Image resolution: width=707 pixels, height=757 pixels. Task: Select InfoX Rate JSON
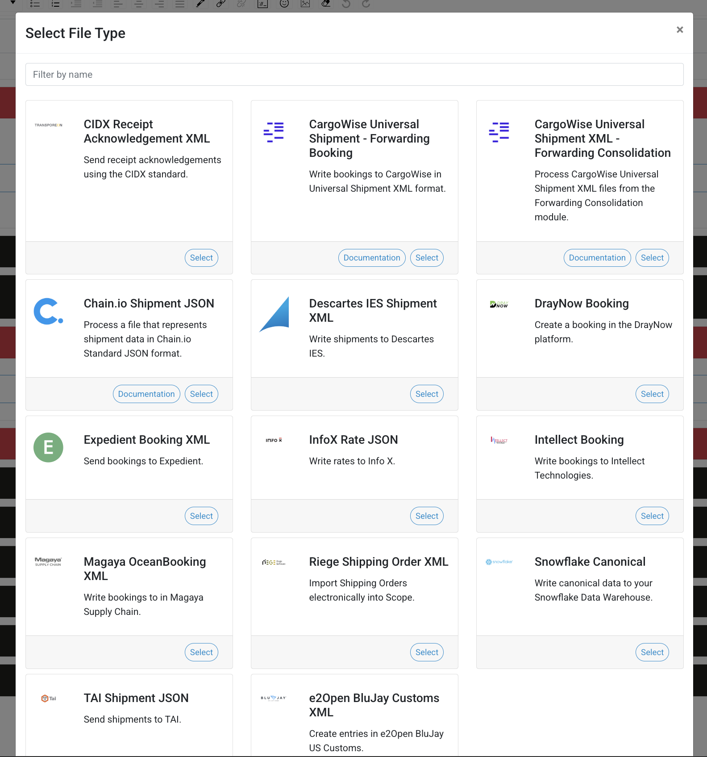427,516
